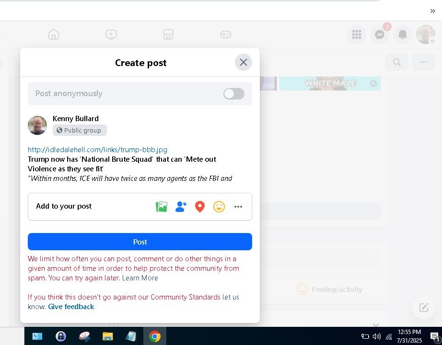Show hidden browser toolbar items chevron

point(432,11)
